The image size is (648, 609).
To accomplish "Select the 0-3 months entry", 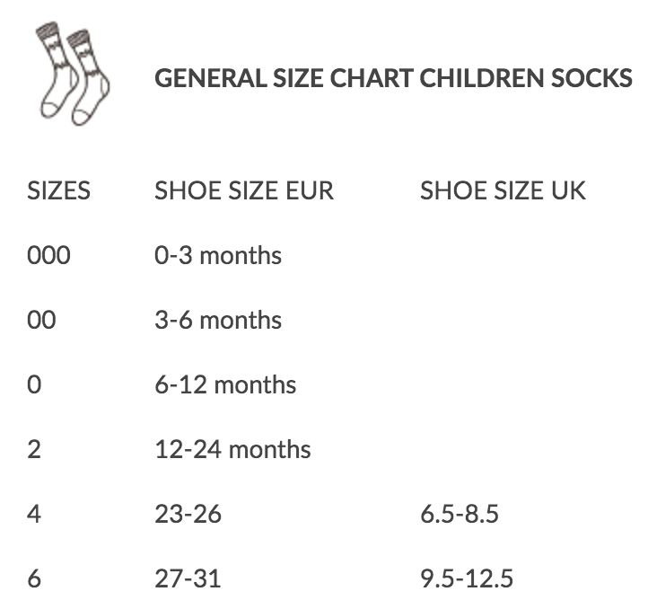I will pyautogui.click(x=218, y=256).
